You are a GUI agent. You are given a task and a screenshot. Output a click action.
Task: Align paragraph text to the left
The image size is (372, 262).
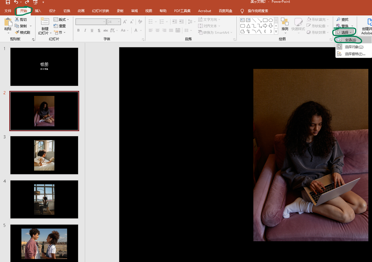tap(151, 30)
